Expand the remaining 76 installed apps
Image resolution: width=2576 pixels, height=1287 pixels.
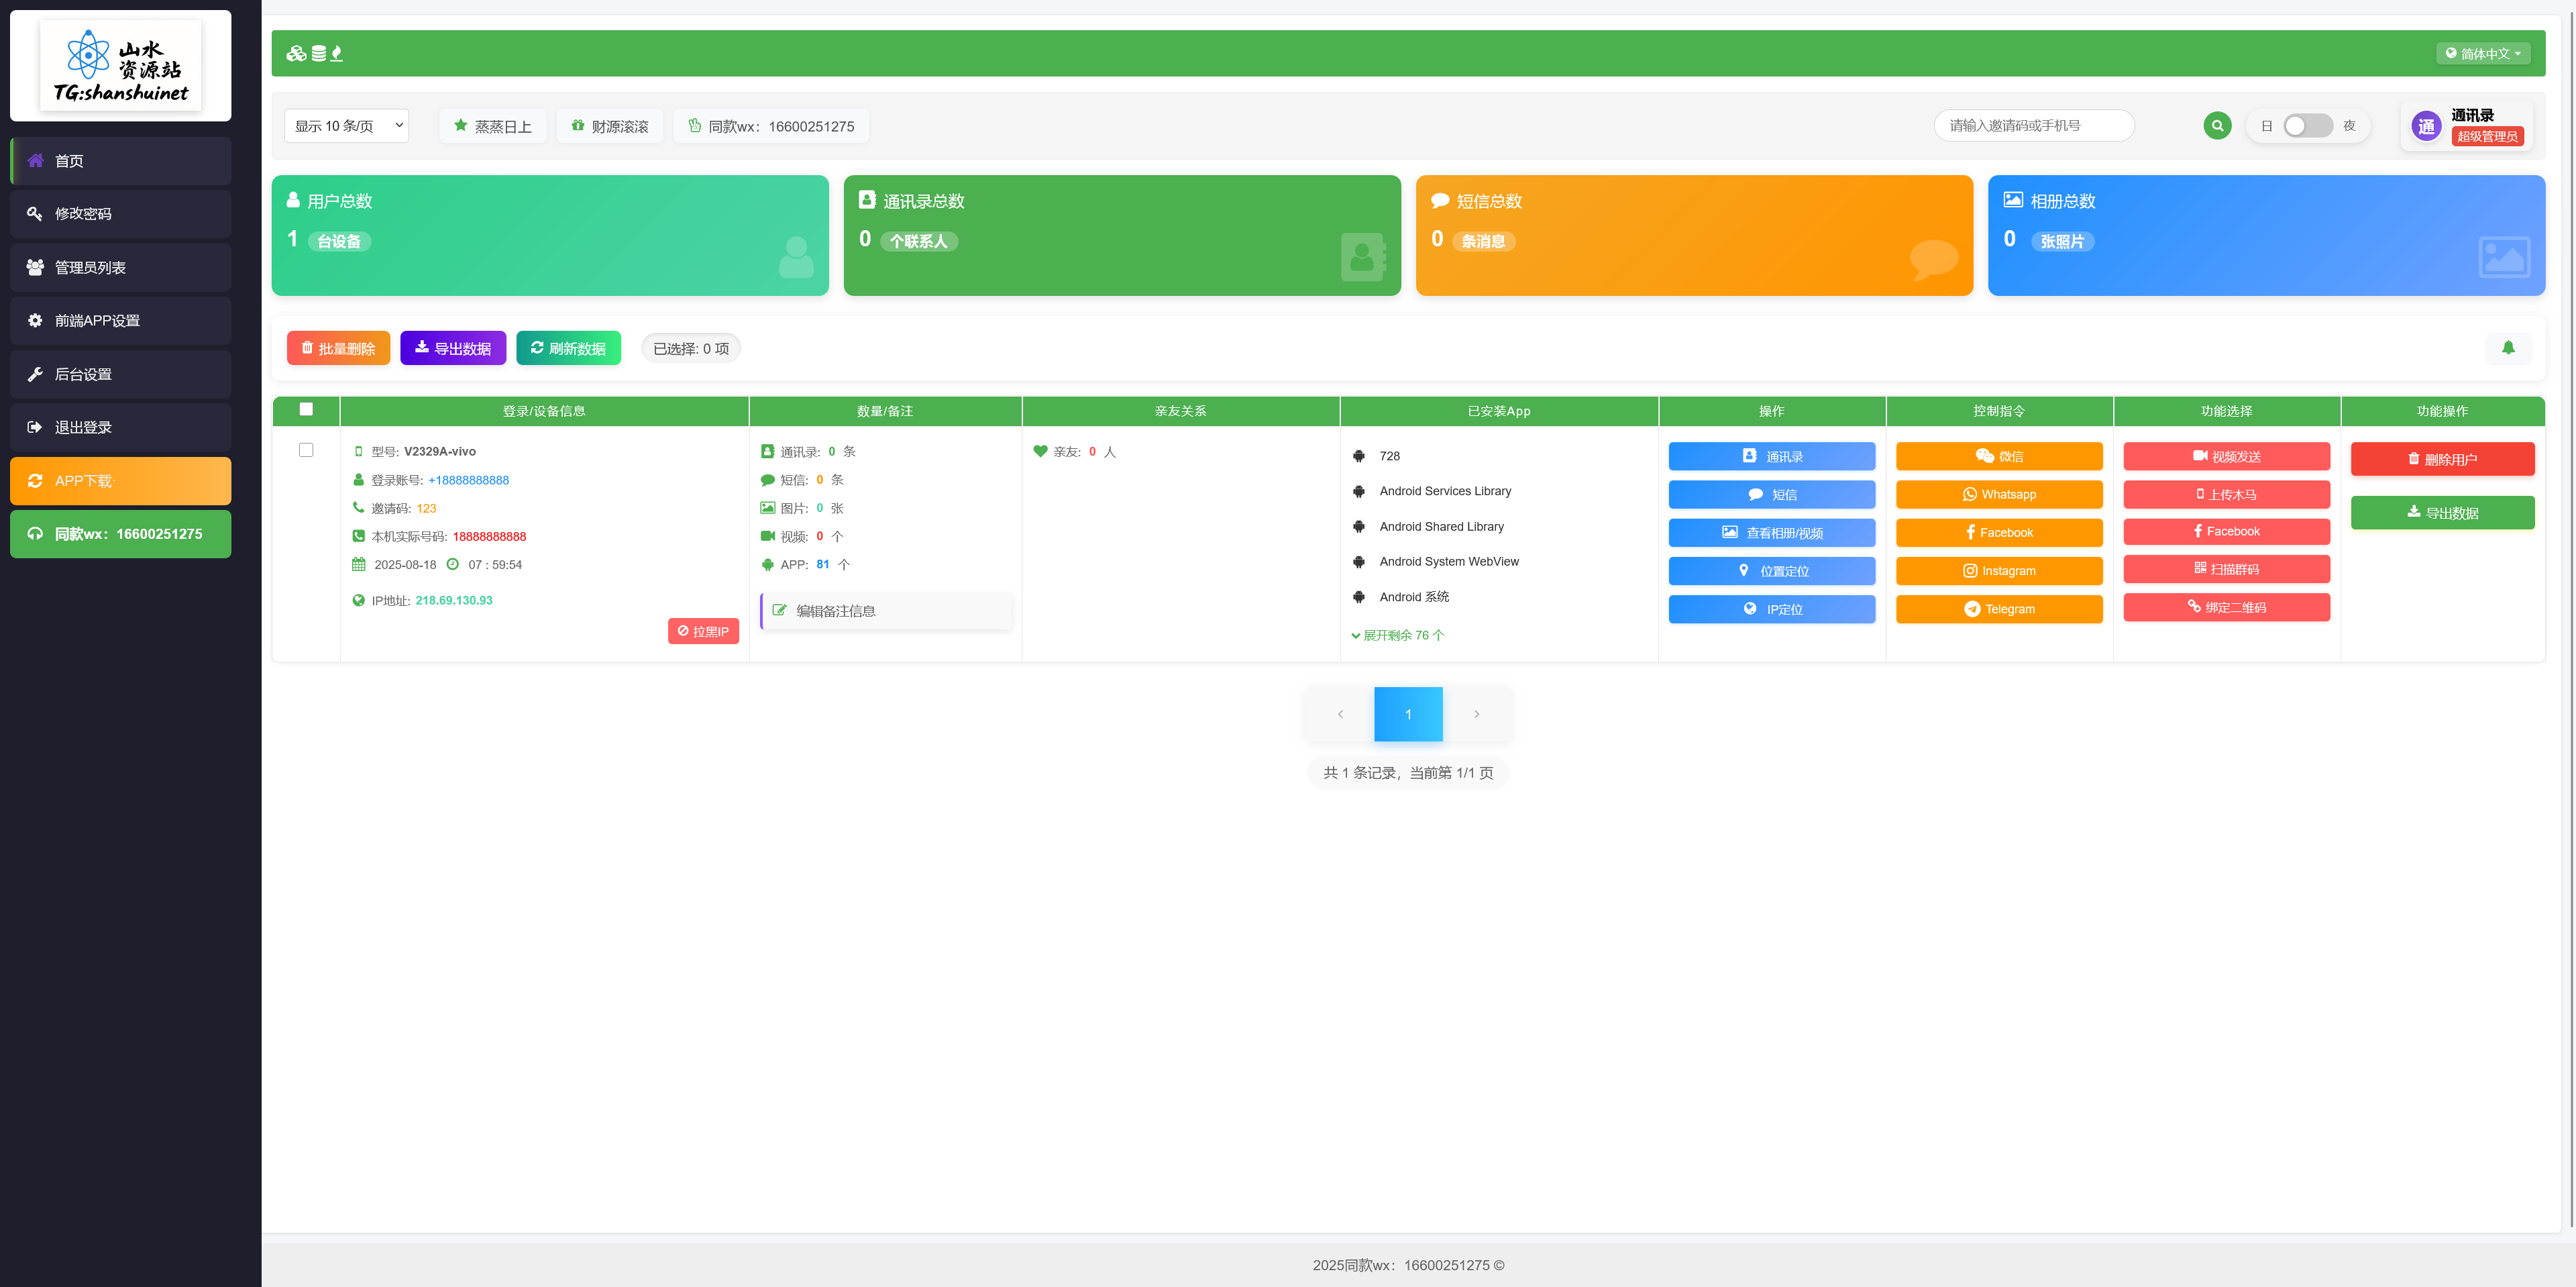coord(1397,635)
